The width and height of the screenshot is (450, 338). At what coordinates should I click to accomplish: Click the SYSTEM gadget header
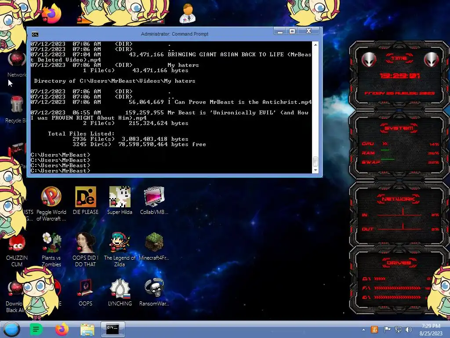(399, 128)
